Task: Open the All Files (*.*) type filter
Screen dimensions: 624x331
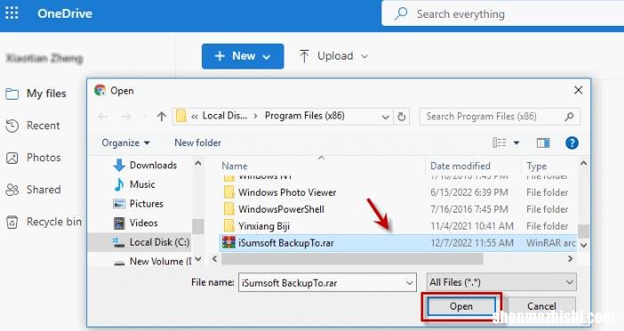Action: 501,282
